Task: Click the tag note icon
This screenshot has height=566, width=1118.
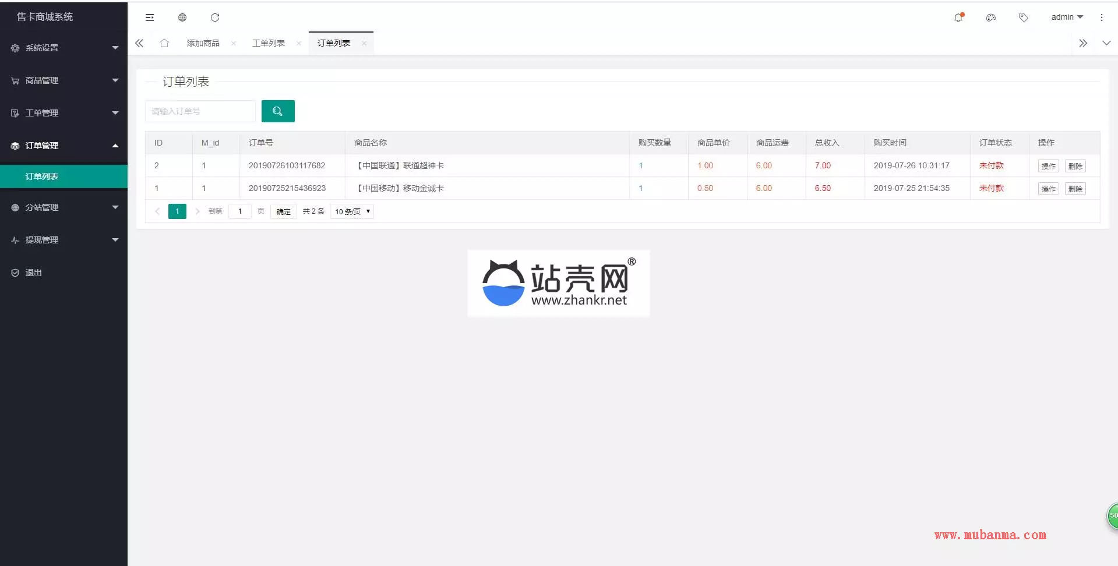Action: pyautogui.click(x=1024, y=17)
